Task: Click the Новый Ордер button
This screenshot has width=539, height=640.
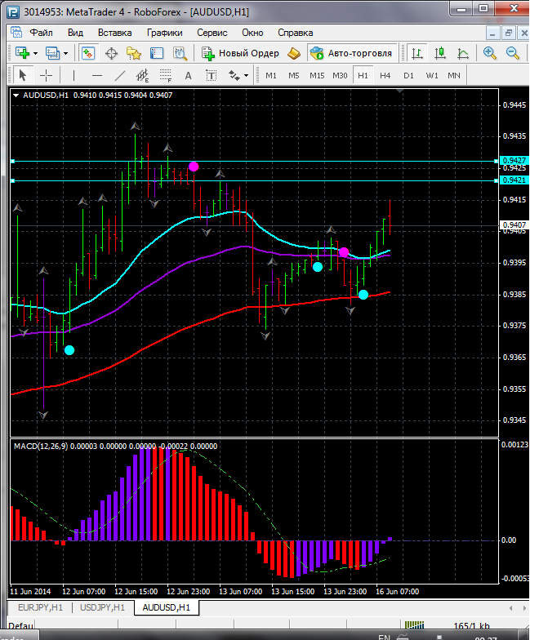Action: click(241, 53)
